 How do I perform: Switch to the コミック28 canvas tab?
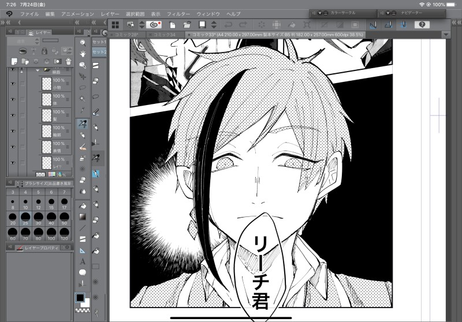(x=126, y=35)
